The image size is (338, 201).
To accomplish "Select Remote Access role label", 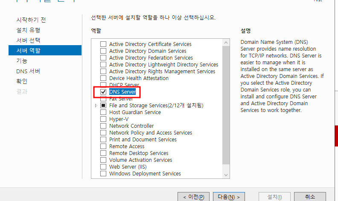I will pyautogui.click(x=127, y=146).
